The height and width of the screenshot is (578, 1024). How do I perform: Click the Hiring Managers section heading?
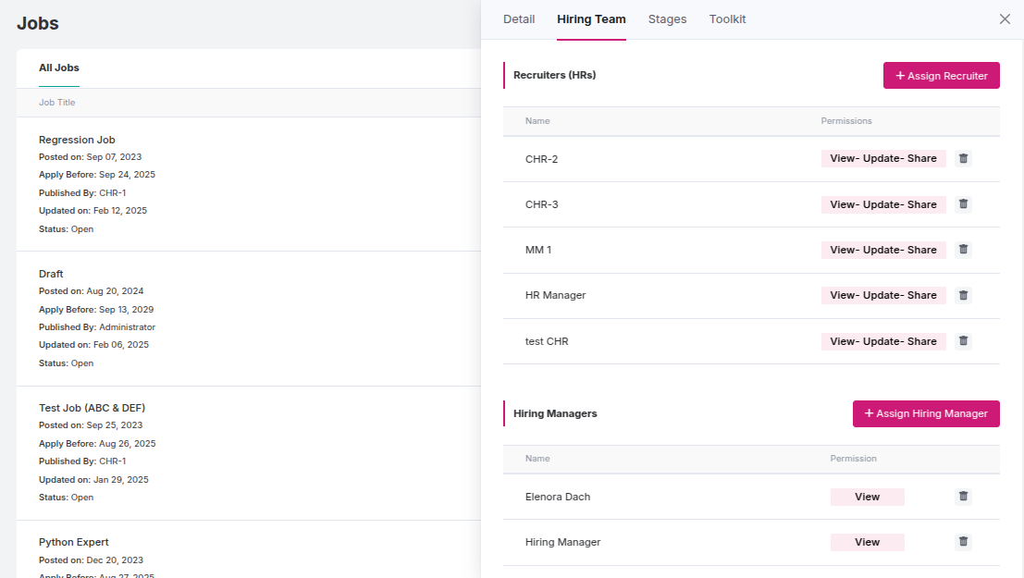(x=555, y=413)
